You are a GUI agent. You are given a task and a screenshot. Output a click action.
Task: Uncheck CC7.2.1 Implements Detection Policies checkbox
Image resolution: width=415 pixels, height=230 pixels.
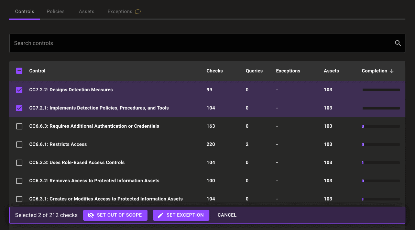click(x=19, y=108)
